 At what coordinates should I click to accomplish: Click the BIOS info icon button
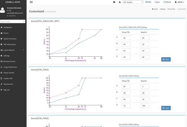pos(148,2)
